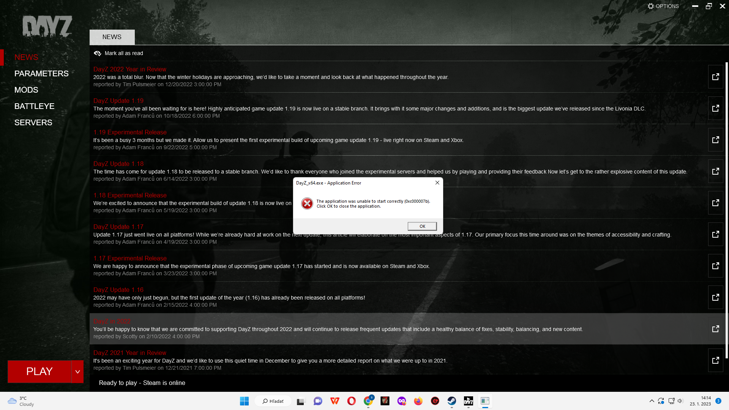Click the Mark all as read eye icon
This screenshot has height=410, width=729.
coord(98,53)
